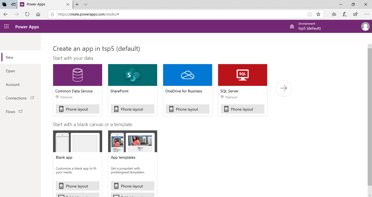Open the Environment tsp5 selector
Screen dimensions: 372x197
pos(306,26)
